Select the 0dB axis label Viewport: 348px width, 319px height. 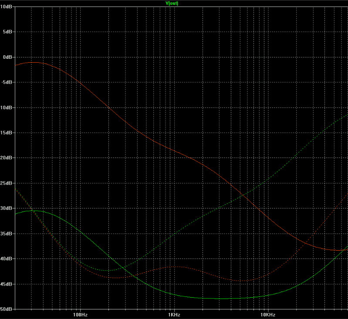7,57
